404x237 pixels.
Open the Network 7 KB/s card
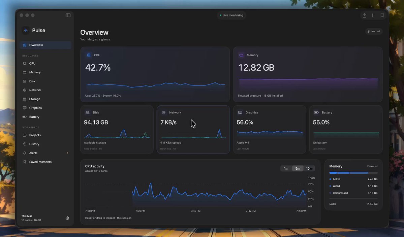(x=193, y=129)
